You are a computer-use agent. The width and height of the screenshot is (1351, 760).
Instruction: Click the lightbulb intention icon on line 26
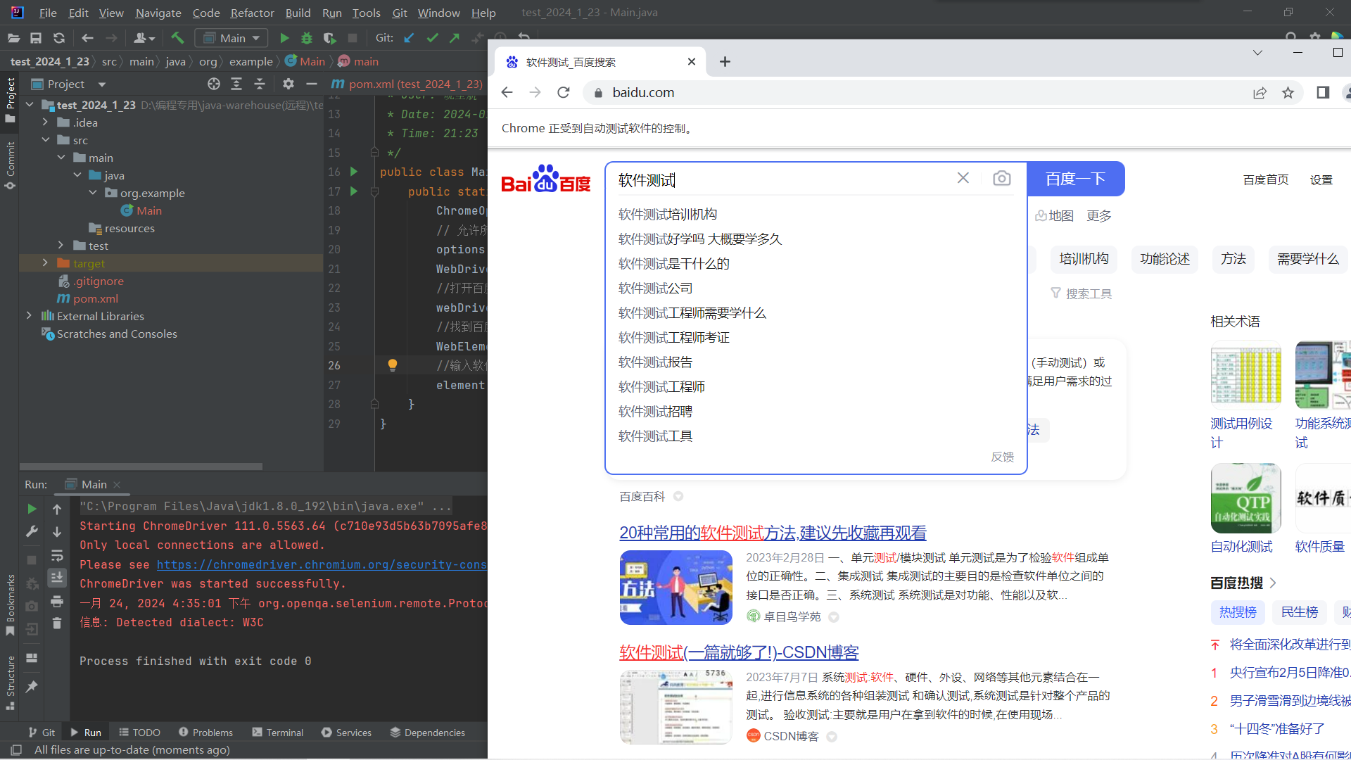pos(393,365)
